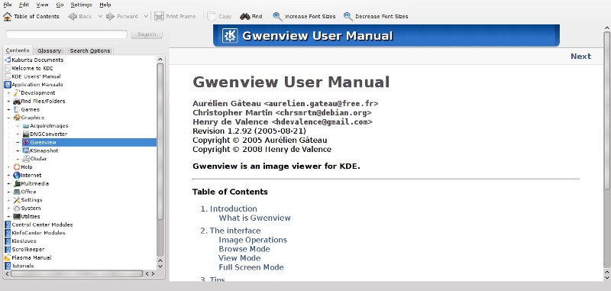Select the KDE Users' Manual entry
This screenshot has width=611, height=291.
click(x=36, y=76)
